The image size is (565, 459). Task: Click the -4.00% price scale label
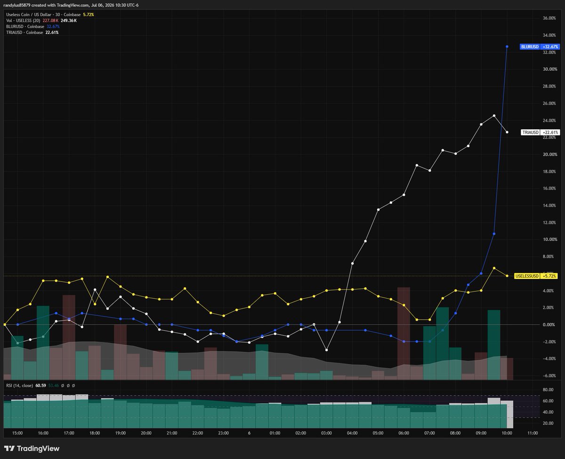(x=549, y=358)
